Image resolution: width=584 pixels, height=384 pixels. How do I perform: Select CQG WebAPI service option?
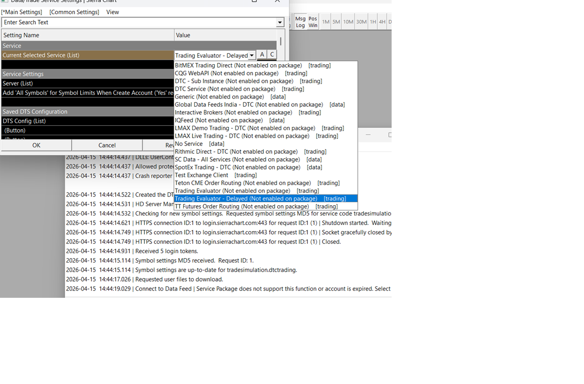coord(265,73)
